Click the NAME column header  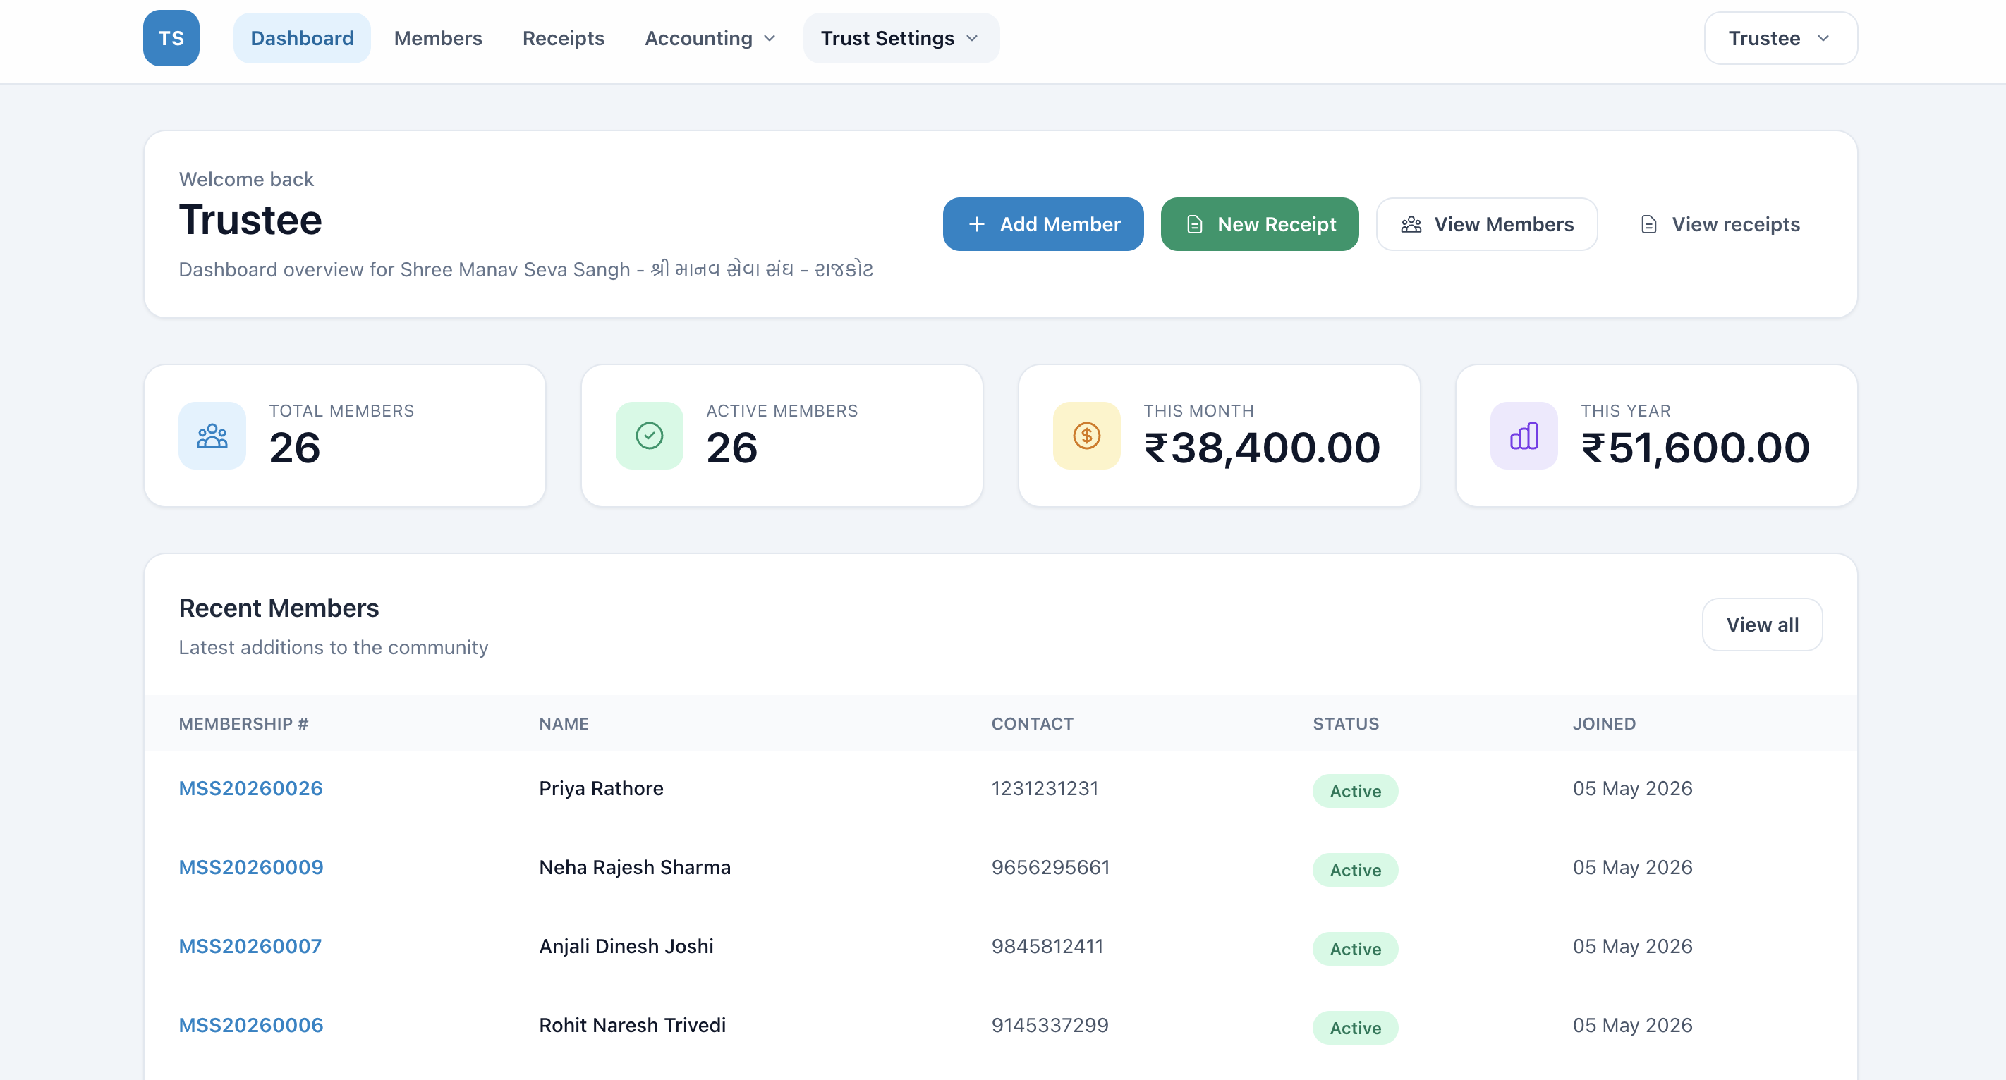point(564,723)
